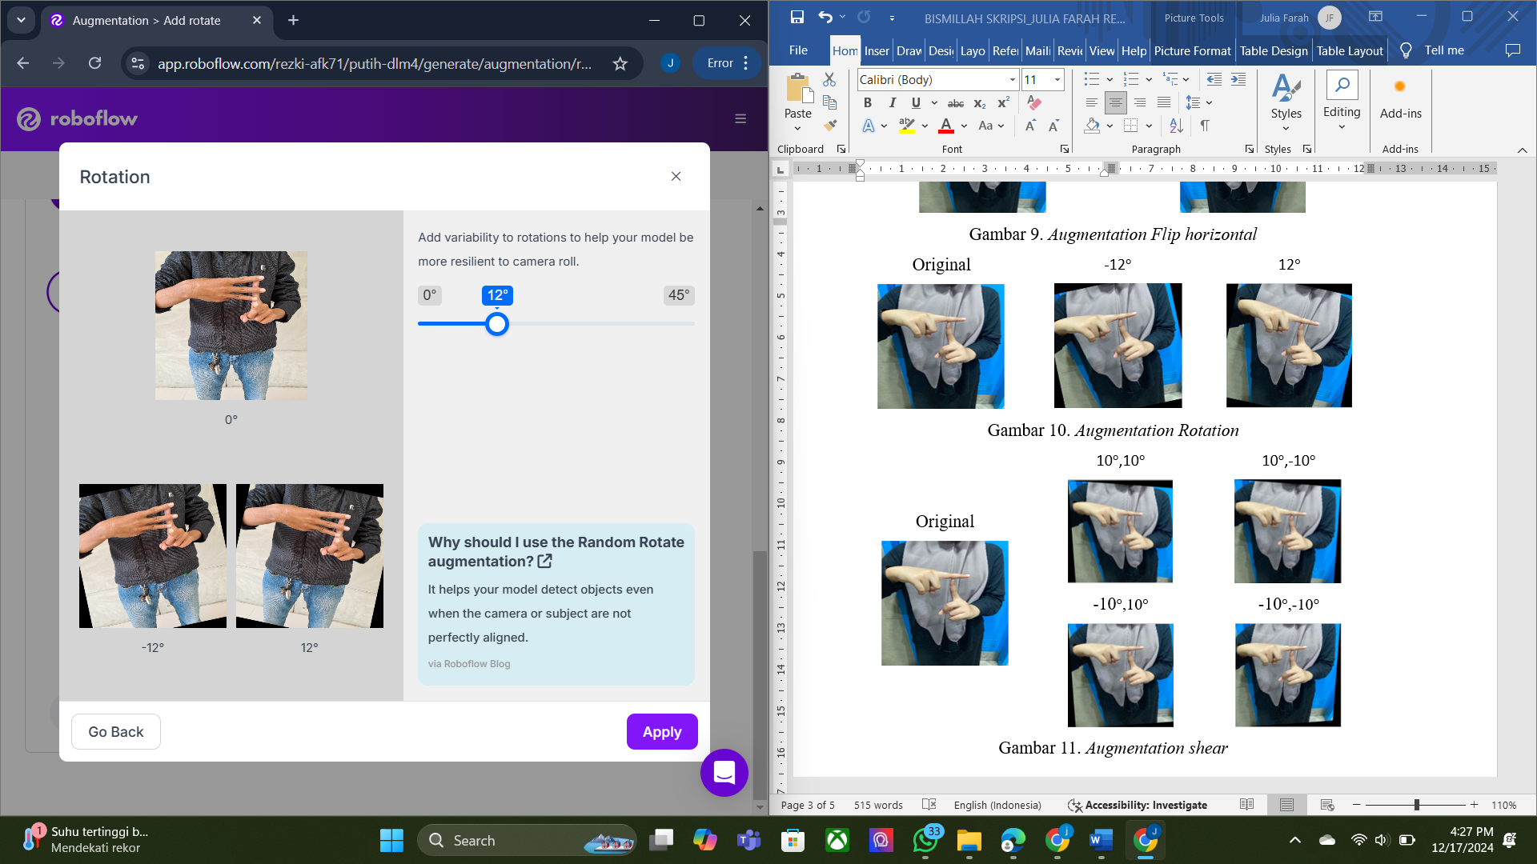1537x864 pixels.
Task: Click Justify alignment icon
Action: [x=1164, y=102]
